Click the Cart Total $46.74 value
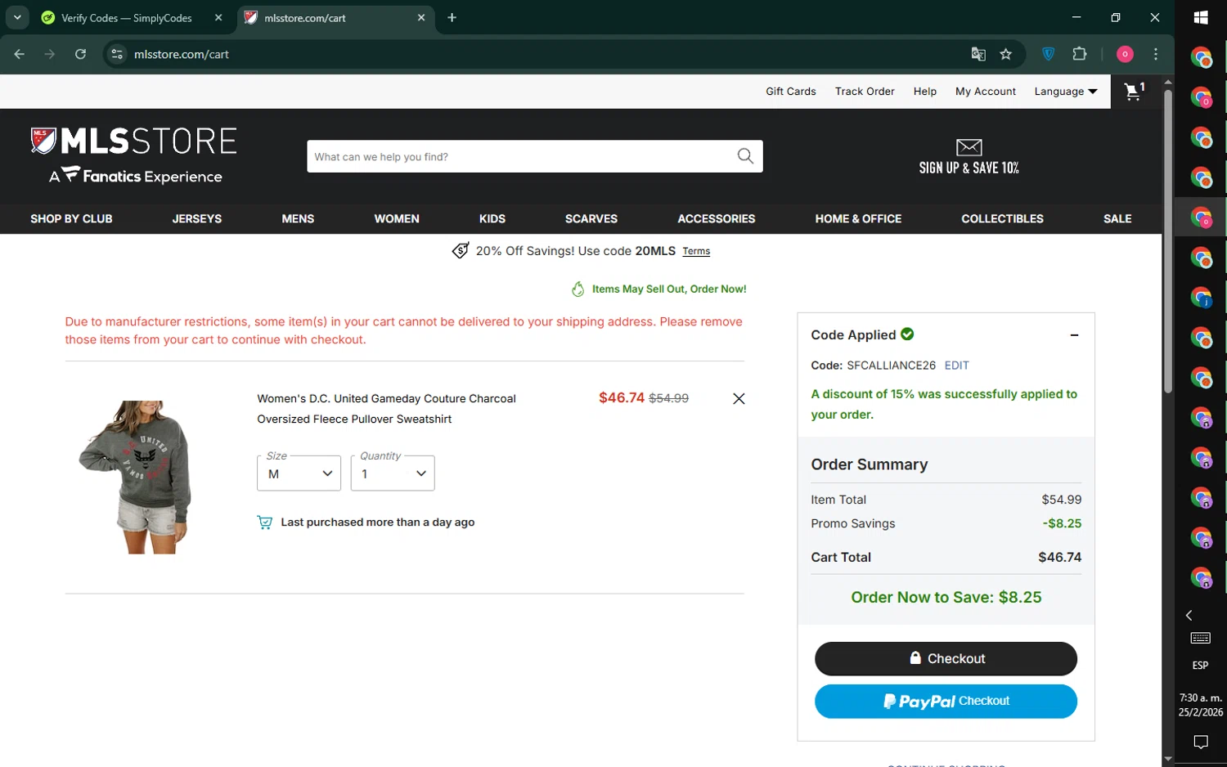 [1059, 558]
